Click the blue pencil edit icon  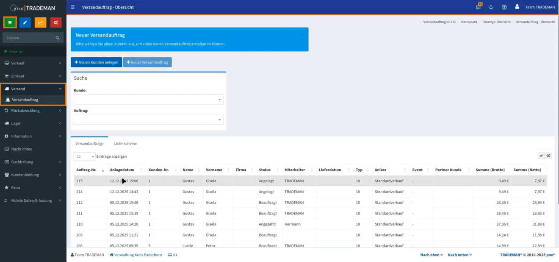point(25,22)
